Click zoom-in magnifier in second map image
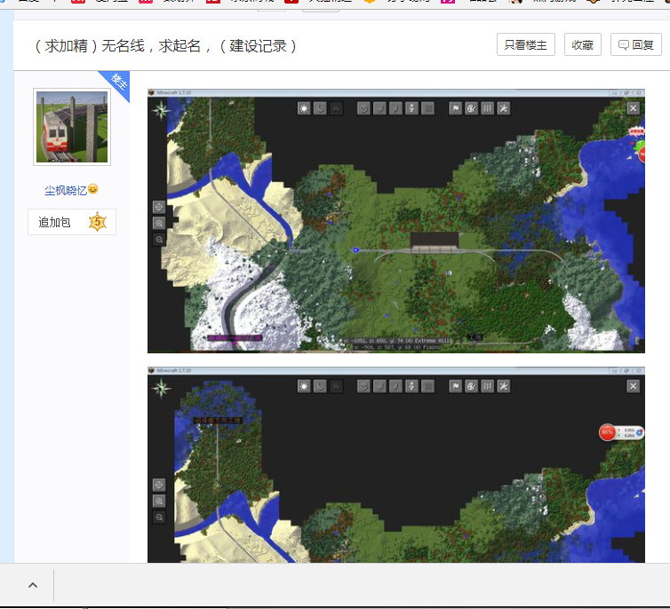The height and width of the screenshot is (609, 670). (x=159, y=501)
